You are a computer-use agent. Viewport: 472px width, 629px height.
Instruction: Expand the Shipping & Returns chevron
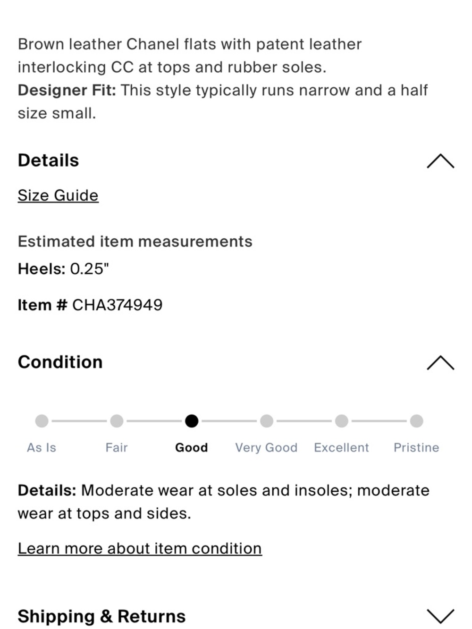(x=440, y=616)
